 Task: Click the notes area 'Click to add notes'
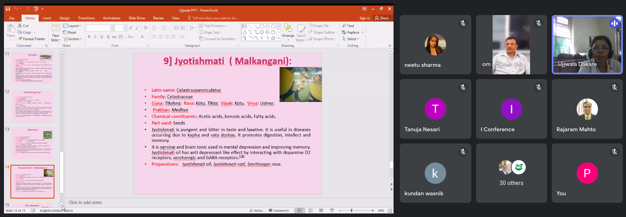click(85, 202)
